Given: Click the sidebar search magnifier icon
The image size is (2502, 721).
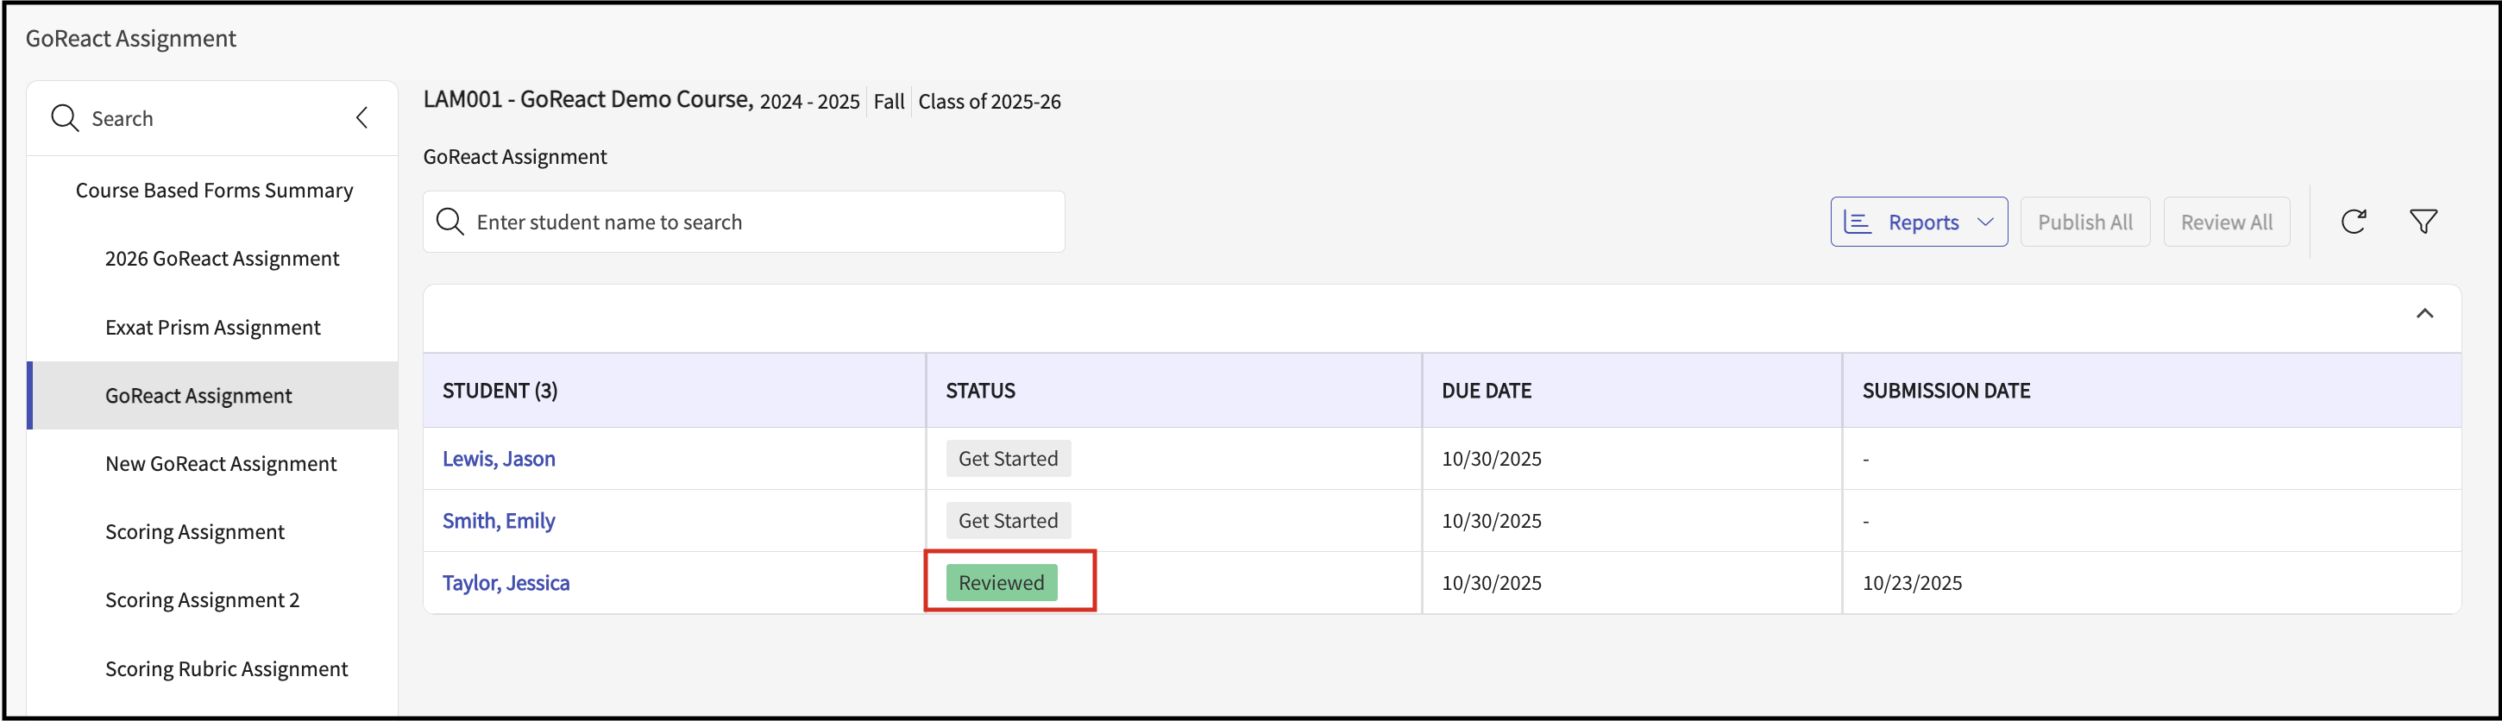Looking at the screenshot, I should (x=64, y=118).
